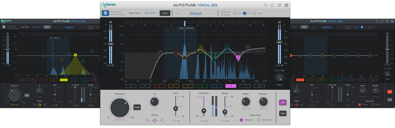Select EQ node 4 on center graph
This screenshot has width=395, height=128.
pos(214,60)
